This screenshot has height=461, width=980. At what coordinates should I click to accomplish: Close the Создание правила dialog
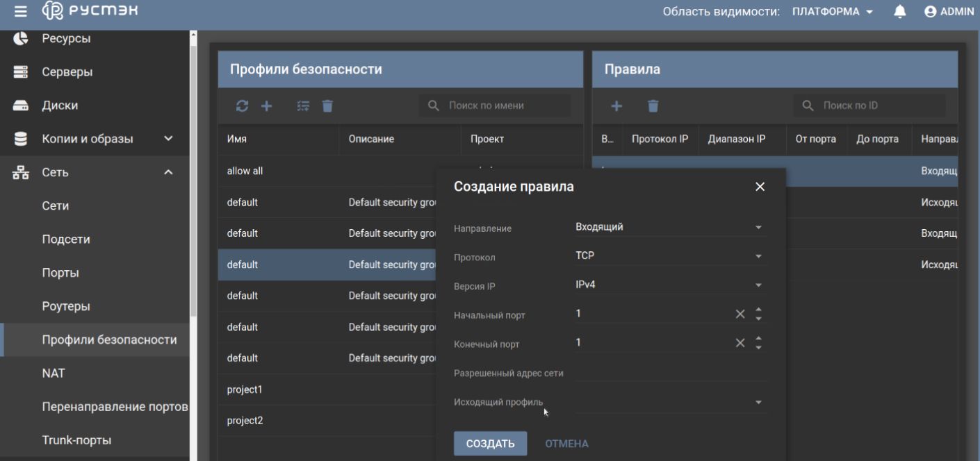pyautogui.click(x=760, y=187)
